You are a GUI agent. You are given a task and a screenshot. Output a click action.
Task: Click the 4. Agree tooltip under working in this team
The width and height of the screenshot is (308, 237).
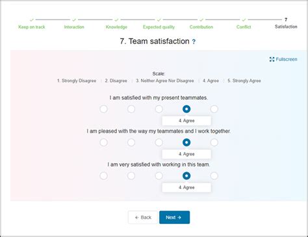tap(186, 187)
